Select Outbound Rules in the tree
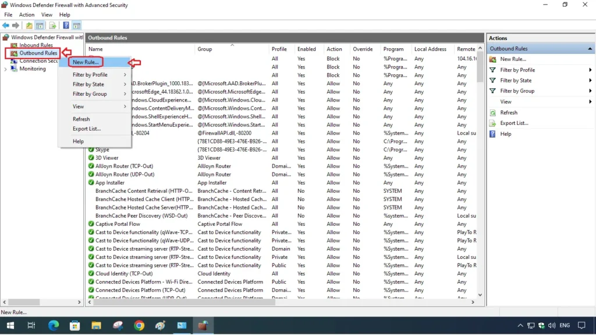This screenshot has width=596, height=335. (x=38, y=53)
